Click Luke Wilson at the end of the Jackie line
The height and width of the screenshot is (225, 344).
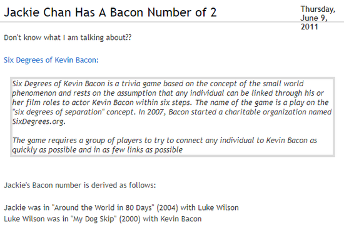[218, 207]
